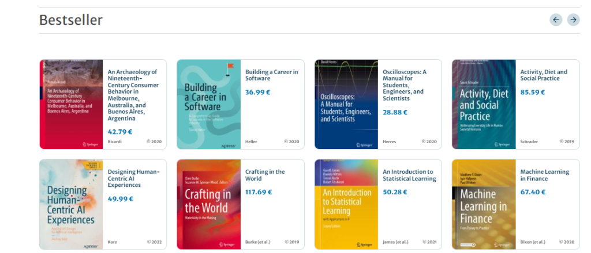Select the © 2019 year on Burke card
Image resolution: width=591 pixels, height=253 pixels.
click(x=291, y=242)
